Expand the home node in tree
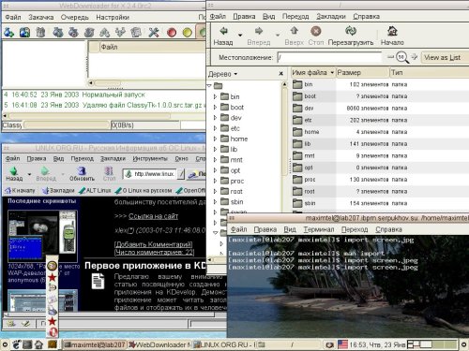The width and height of the screenshot is (469, 351). coord(215,139)
